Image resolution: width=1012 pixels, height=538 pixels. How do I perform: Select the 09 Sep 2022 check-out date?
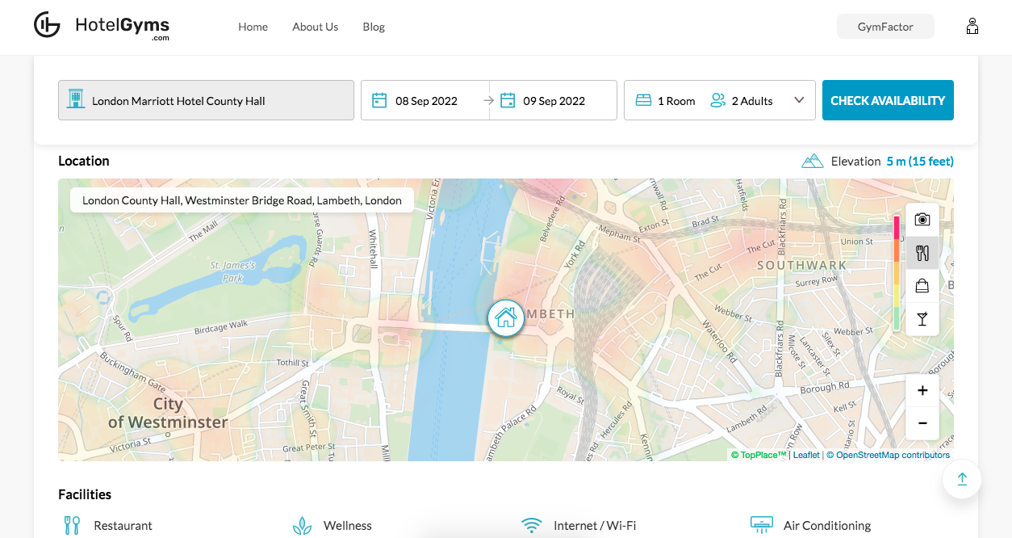coord(554,101)
